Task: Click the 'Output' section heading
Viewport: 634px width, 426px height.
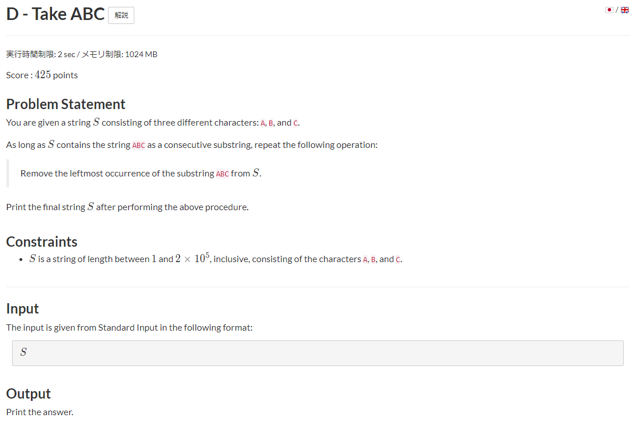Action: 29,393
